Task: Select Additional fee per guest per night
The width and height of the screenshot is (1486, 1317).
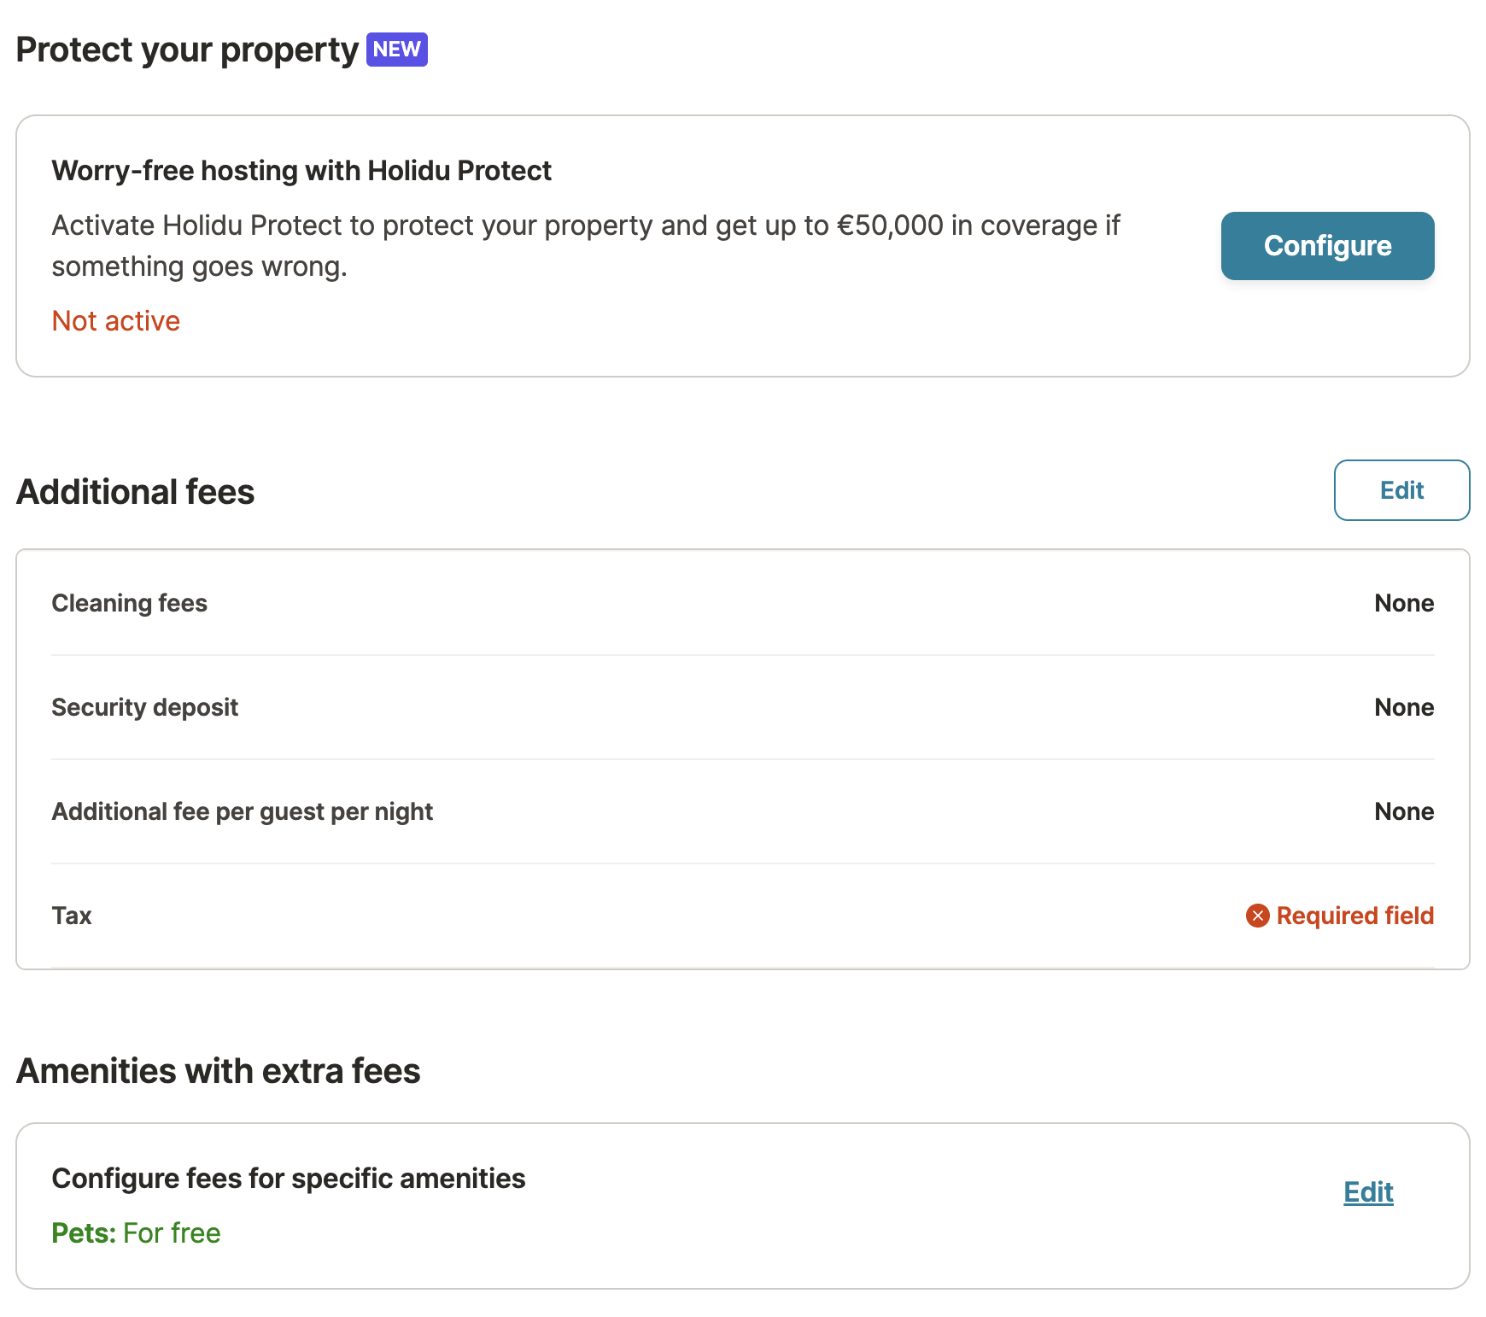Action: tap(243, 811)
